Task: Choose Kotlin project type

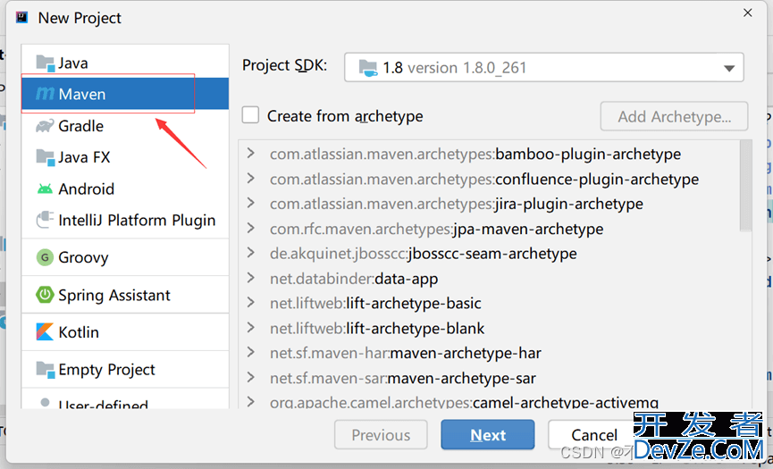Action: coord(125,331)
